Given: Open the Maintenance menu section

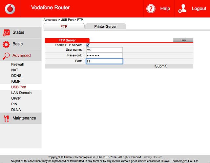Looking at the screenshot, I should pos(21,118).
